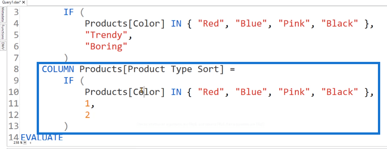387x149 pixels.
Task: Click line number 13 in the gutter
Action: [14, 126]
